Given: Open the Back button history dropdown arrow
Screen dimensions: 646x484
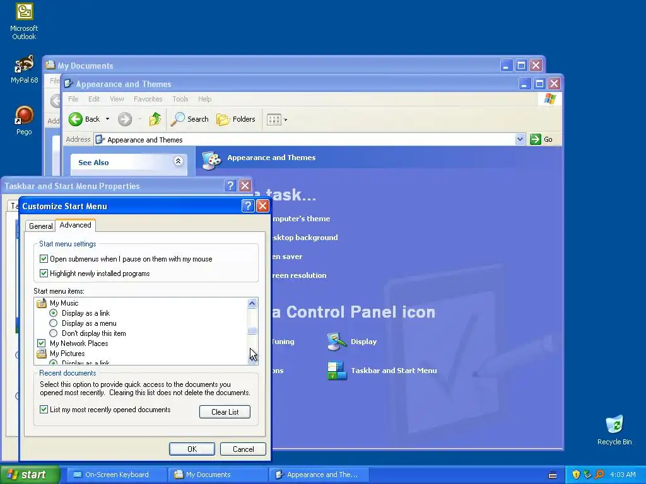Looking at the screenshot, I should click(x=107, y=119).
